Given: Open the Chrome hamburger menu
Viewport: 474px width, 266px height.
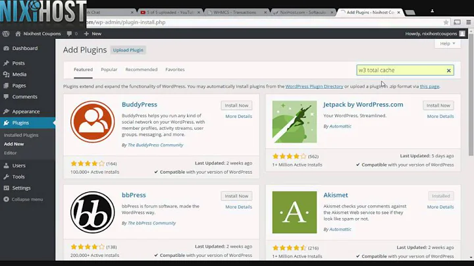Looking at the screenshot, I should [x=469, y=22].
